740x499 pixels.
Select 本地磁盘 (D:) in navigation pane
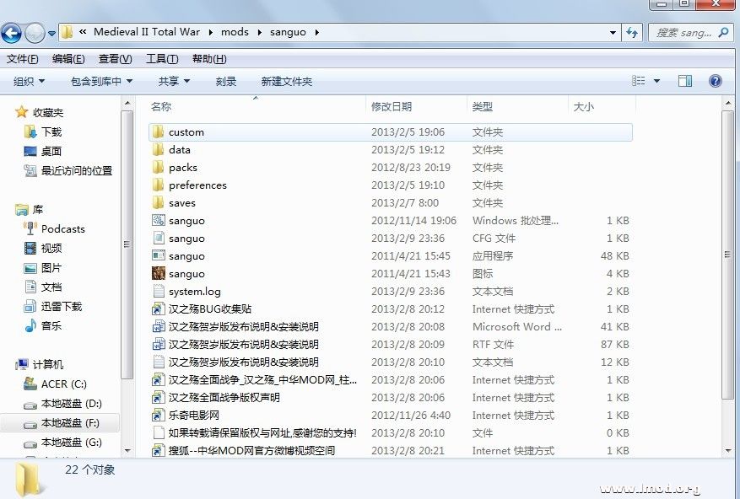coord(71,404)
